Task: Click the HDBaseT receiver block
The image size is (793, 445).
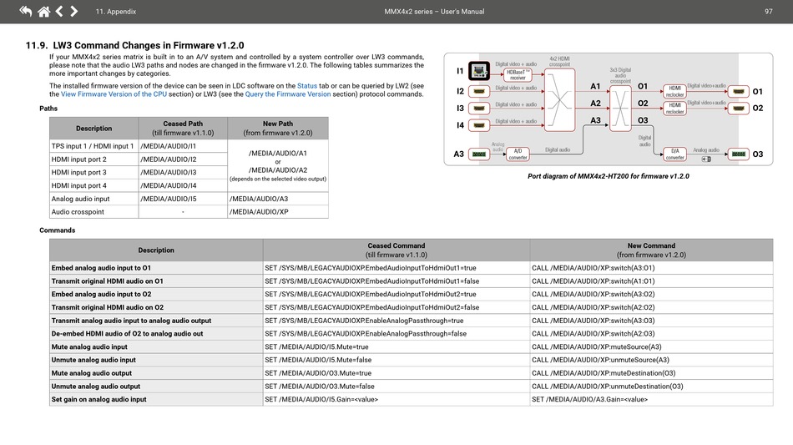Action: [518, 74]
